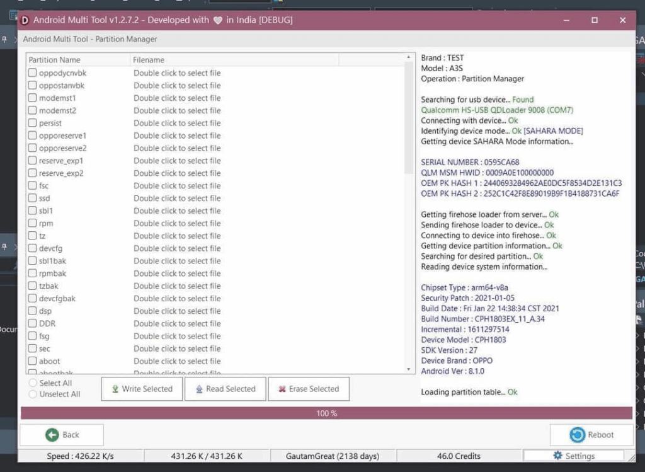Tick the aboot partition checkbox
The height and width of the screenshot is (472, 645).
point(32,361)
